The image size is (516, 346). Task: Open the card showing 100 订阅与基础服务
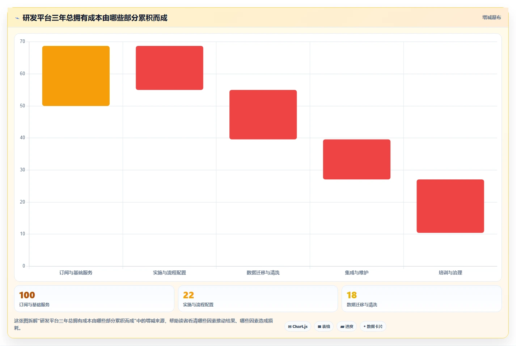pyautogui.click(x=94, y=299)
